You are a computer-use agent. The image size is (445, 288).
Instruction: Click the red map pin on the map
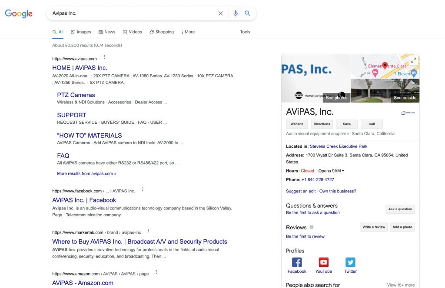(385, 66)
